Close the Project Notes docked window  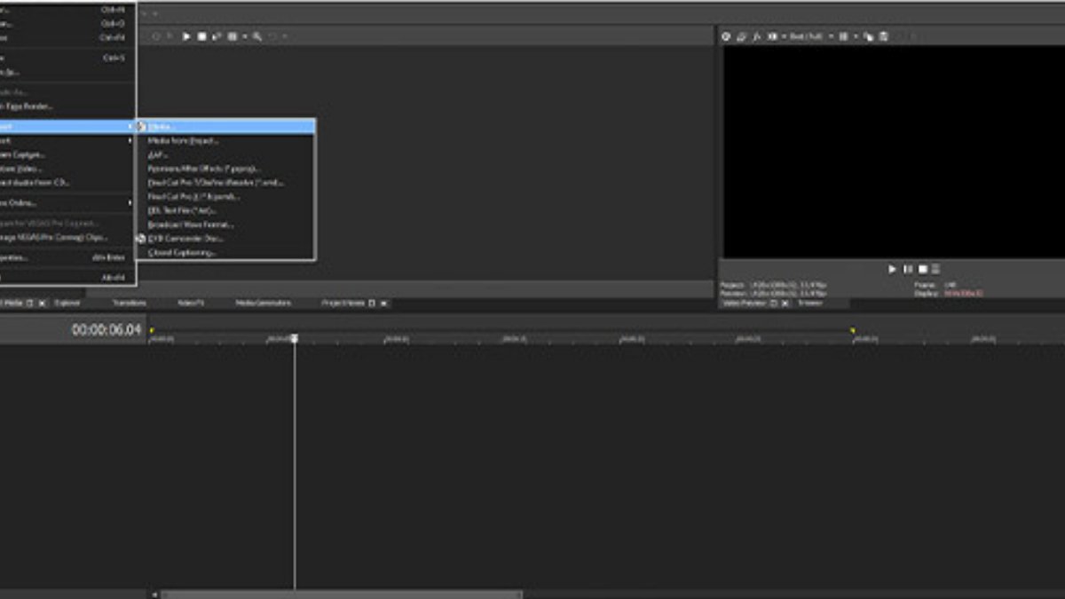(x=383, y=303)
